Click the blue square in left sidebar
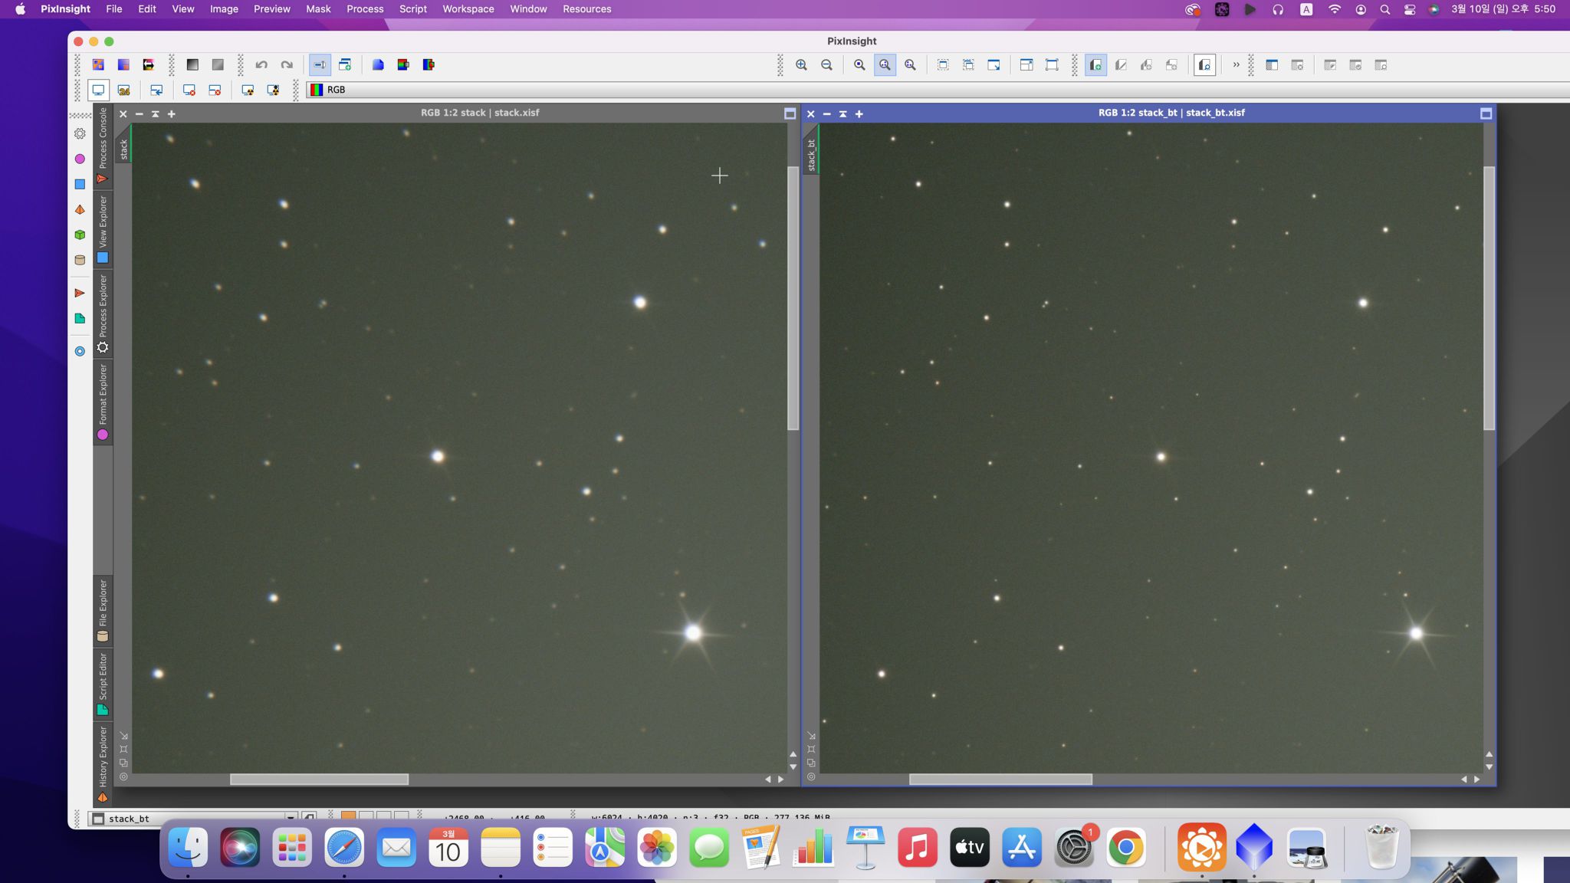Image resolution: width=1570 pixels, height=883 pixels. point(80,184)
